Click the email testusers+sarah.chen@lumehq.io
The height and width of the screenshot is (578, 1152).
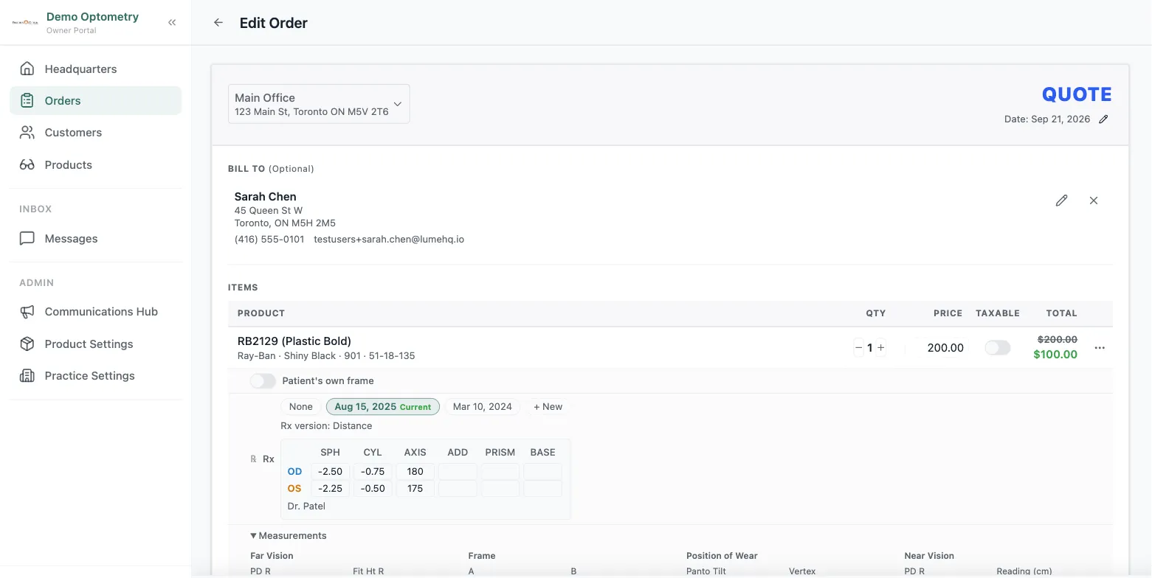(x=389, y=240)
